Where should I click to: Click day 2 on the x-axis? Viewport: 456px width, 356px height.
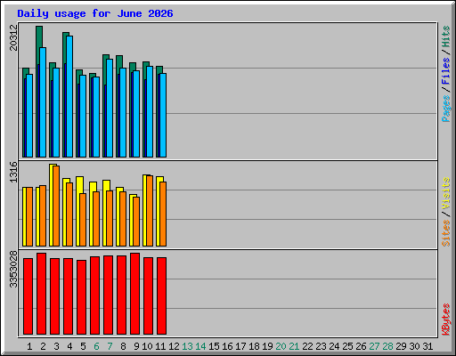pos(43,346)
